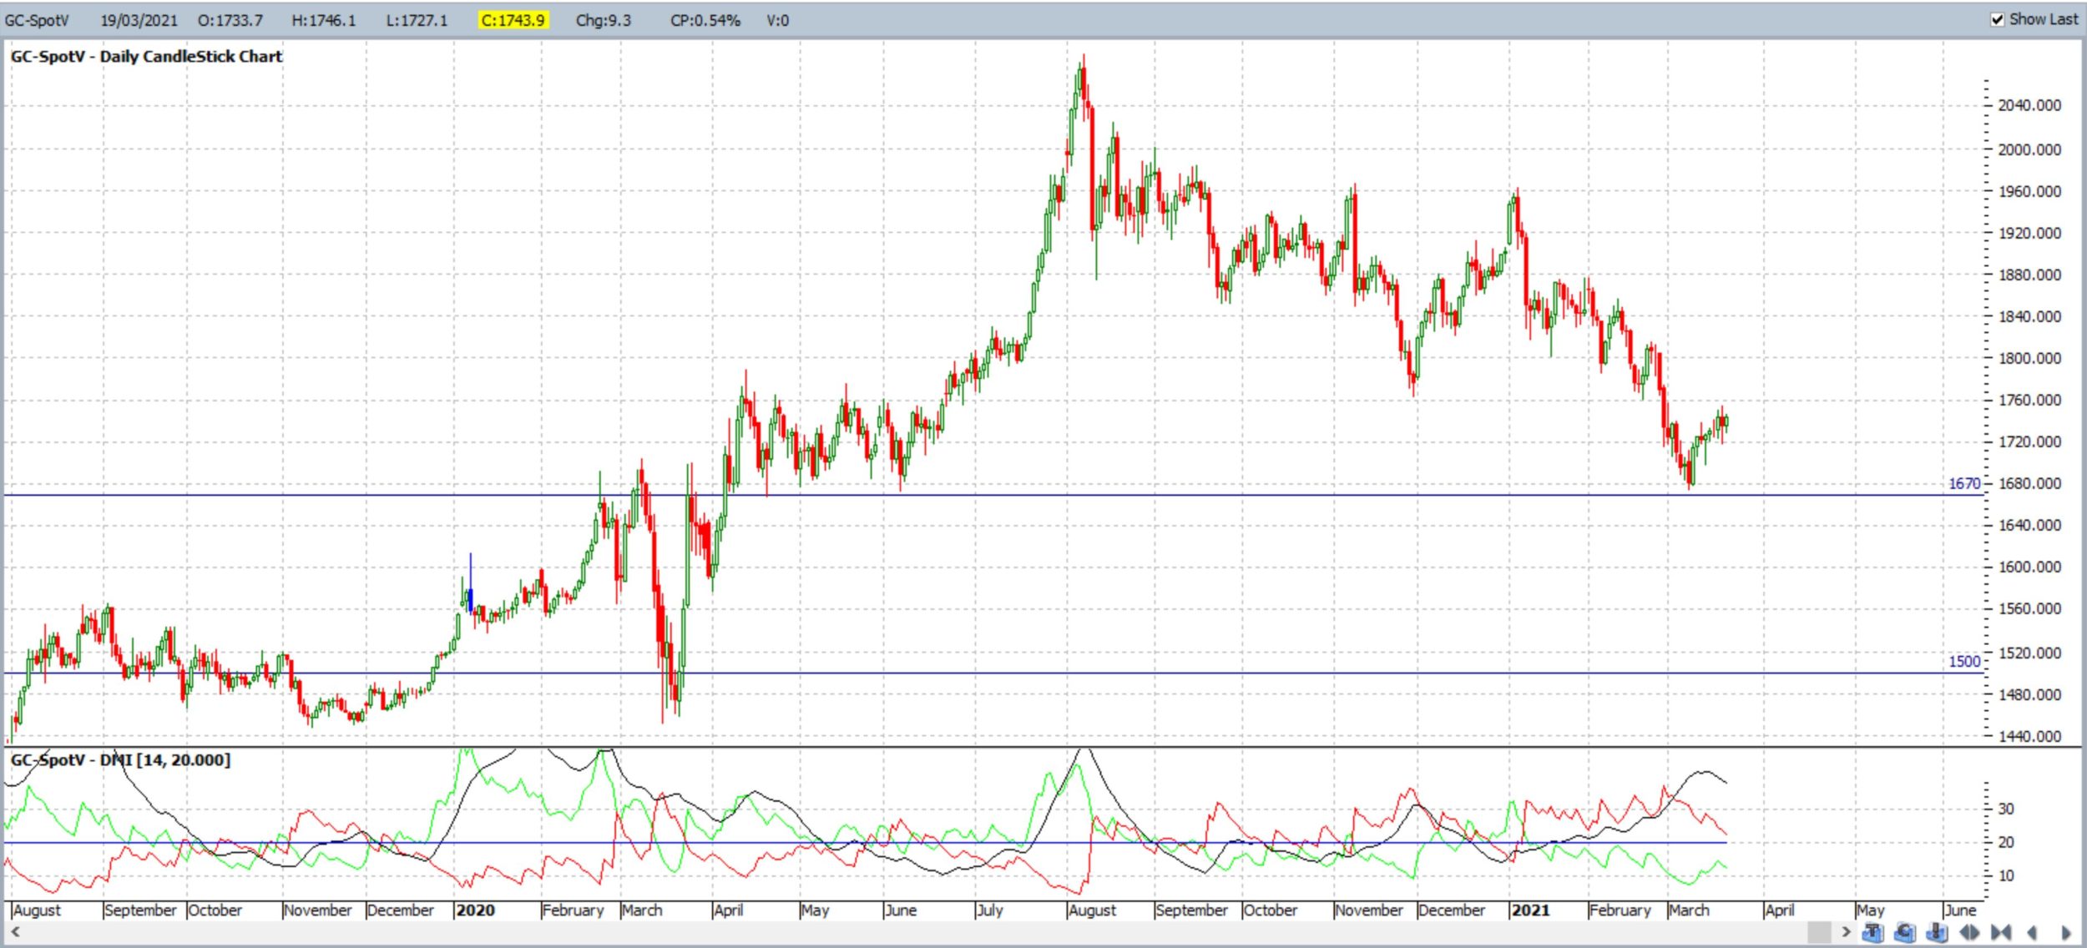2087x948 pixels.
Task: Click the 2021 year label on time axis
Action: pyautogui.click(x=1530, y=910)
